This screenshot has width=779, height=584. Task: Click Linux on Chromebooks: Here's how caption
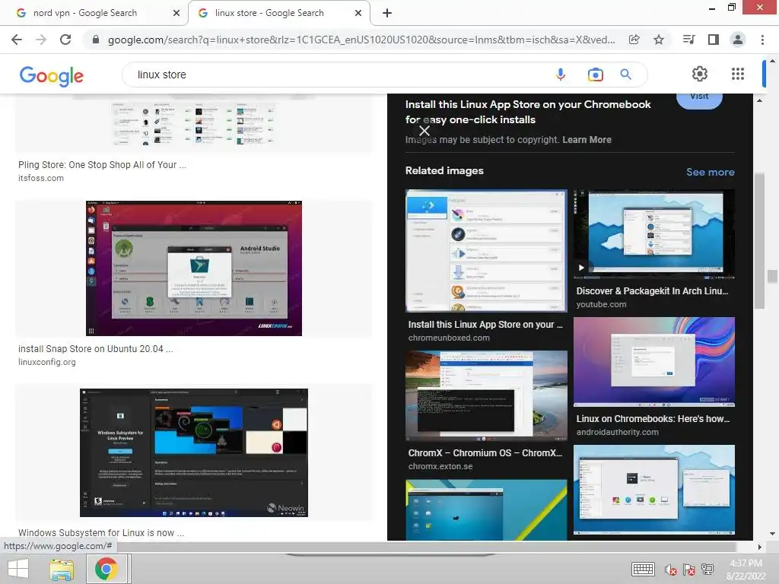pos(653,419)
